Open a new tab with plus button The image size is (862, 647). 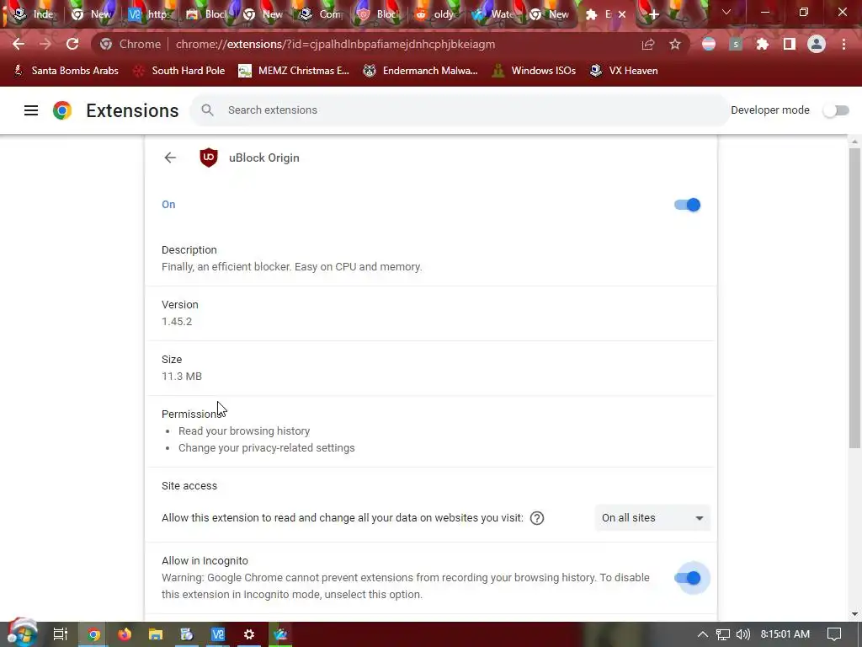pos(653,15)
